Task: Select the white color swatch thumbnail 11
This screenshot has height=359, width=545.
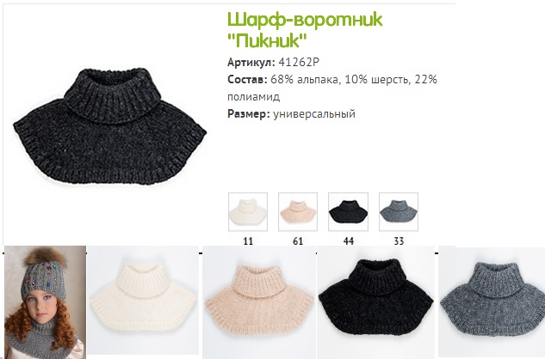Action: tap(248, 212)
